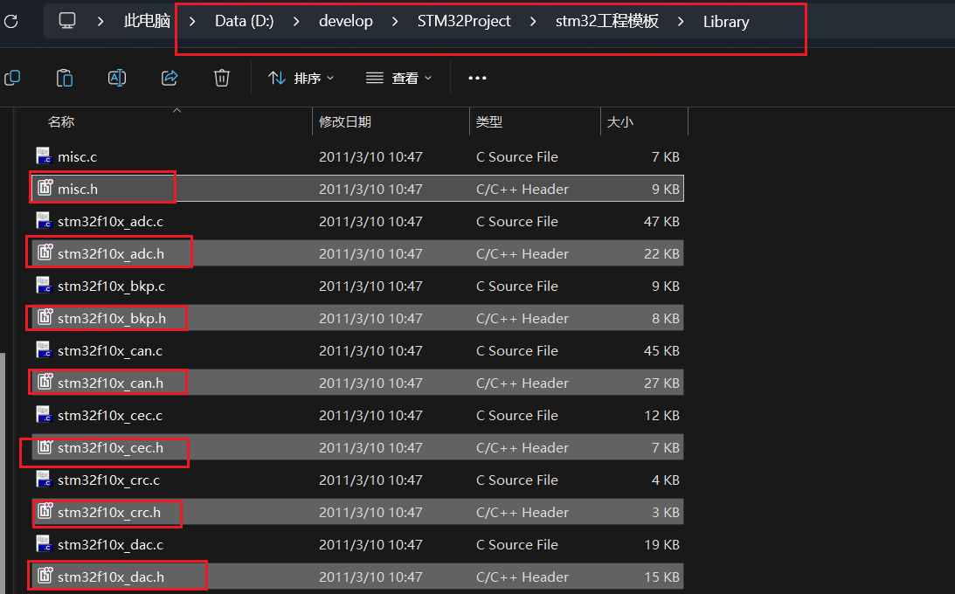The width and height of the screenshot is (955, 594).
Task: Click the delete trash icon
Action: 222,78
